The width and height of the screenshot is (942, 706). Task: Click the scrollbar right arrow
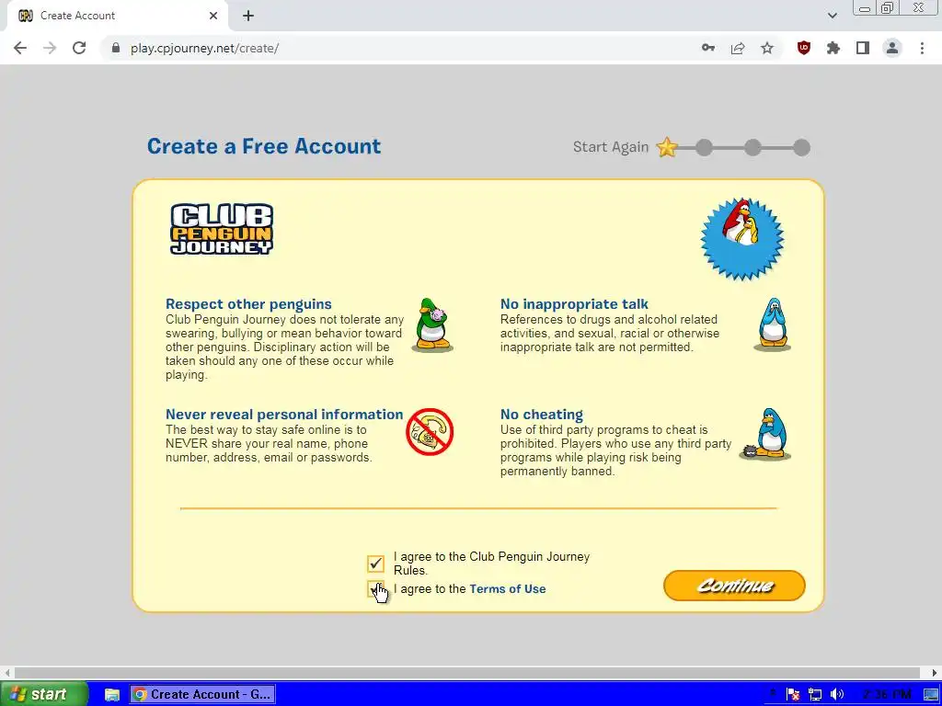coord(935,673)
